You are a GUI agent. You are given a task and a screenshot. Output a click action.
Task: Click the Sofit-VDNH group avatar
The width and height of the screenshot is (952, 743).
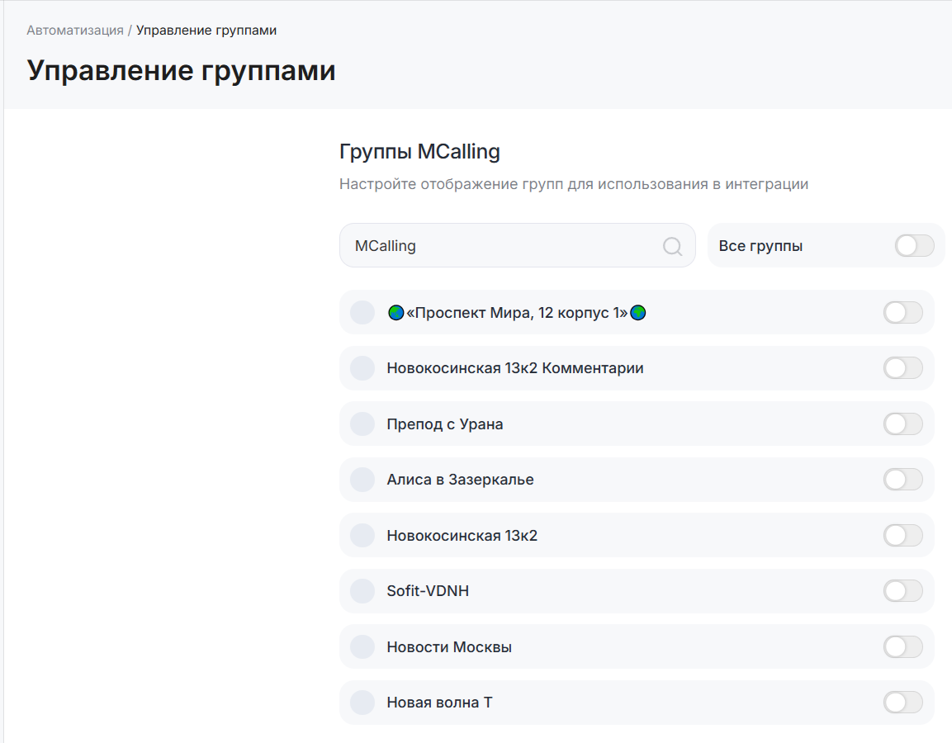coord(362,591)
